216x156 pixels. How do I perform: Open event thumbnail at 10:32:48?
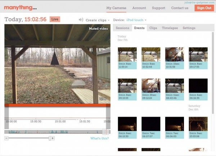(x=151, y=58)
